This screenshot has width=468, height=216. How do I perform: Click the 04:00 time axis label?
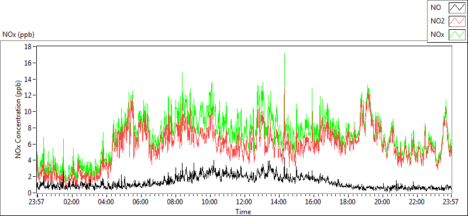tap(106, 202)
